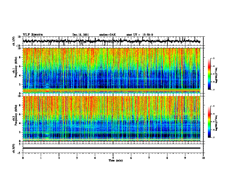Click time axis tick label "1"

coord(41,158)
